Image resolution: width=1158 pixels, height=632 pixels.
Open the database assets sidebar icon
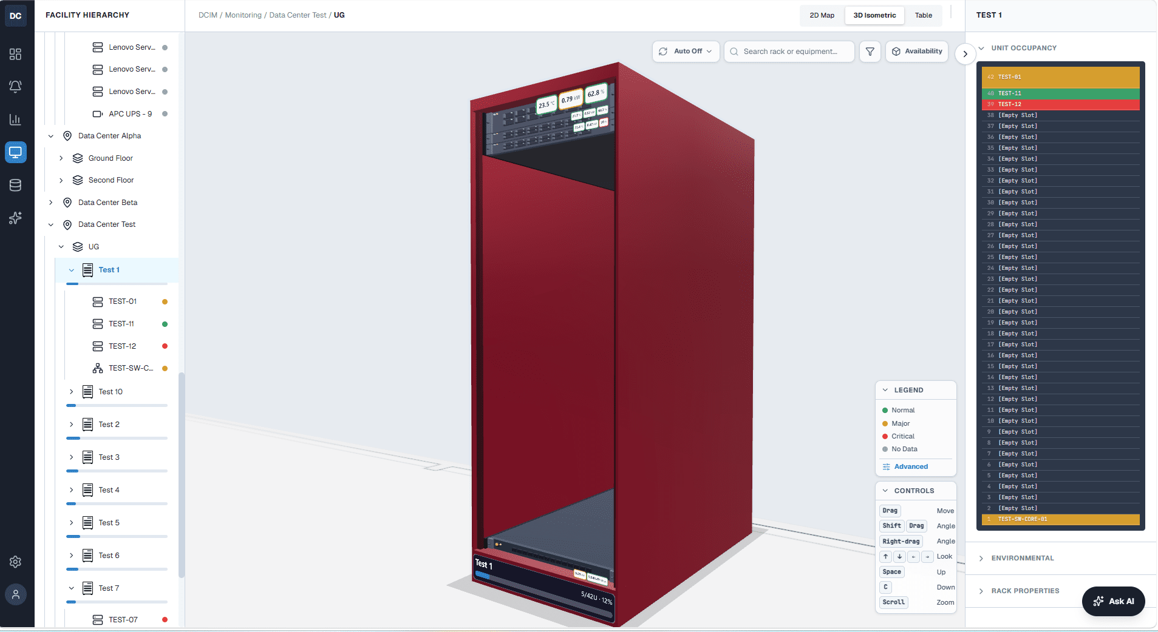pyautogui.click(x=16, y=185)
